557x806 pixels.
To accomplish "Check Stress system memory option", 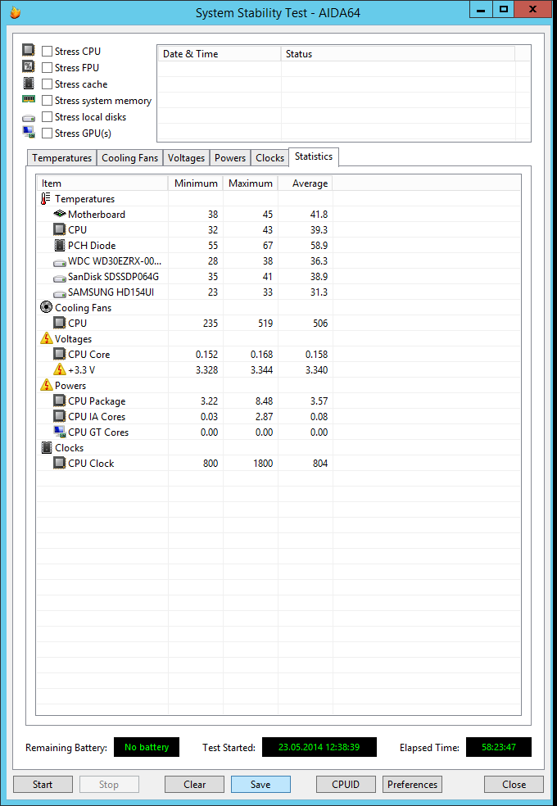I will pyautogui.click(x=47, y=101).
